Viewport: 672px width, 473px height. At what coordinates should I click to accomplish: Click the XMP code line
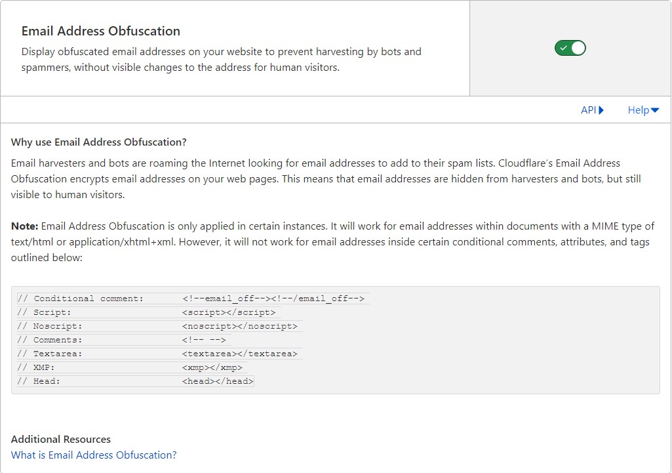132,367
